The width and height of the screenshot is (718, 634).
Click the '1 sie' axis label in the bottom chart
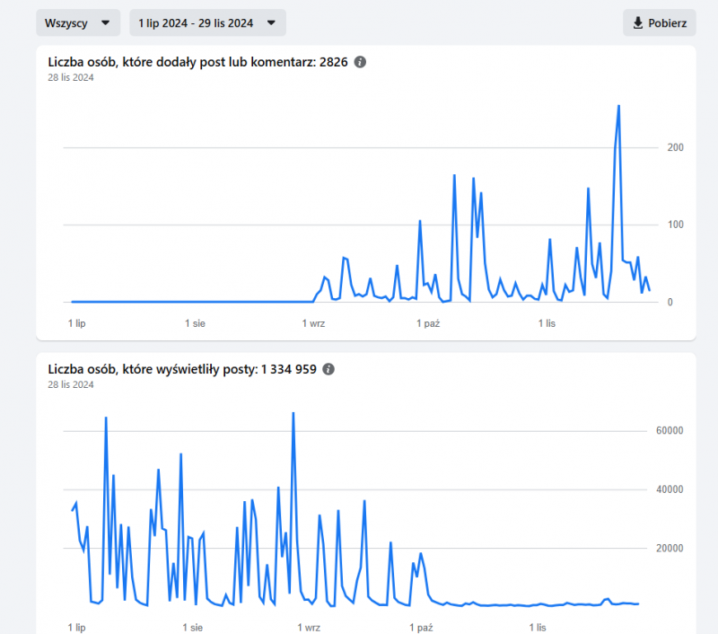(195, 627)
